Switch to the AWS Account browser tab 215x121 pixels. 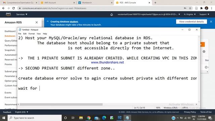pyautogui.click(x=57, y=3)
